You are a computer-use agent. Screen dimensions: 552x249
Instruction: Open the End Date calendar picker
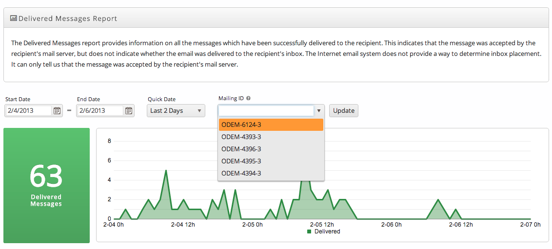tap(129, 110)
